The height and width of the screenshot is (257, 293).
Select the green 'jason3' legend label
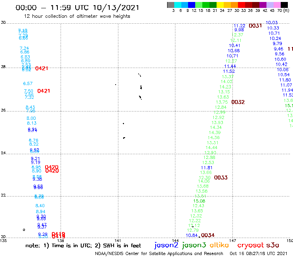[194, 245]
